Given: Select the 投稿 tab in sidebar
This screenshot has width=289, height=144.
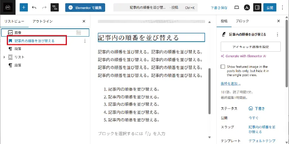Looking at the screenshot, I should [224, 21].
